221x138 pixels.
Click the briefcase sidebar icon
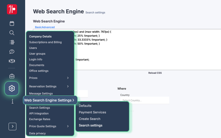click(x=12, y=76)
